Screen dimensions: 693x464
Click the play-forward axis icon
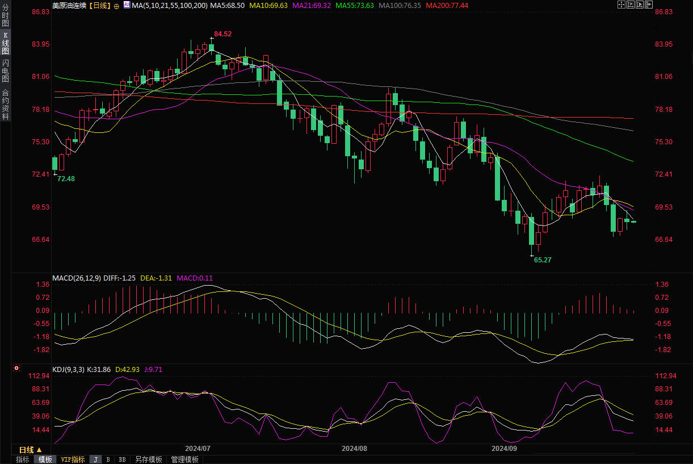click(x=640, y=5)
